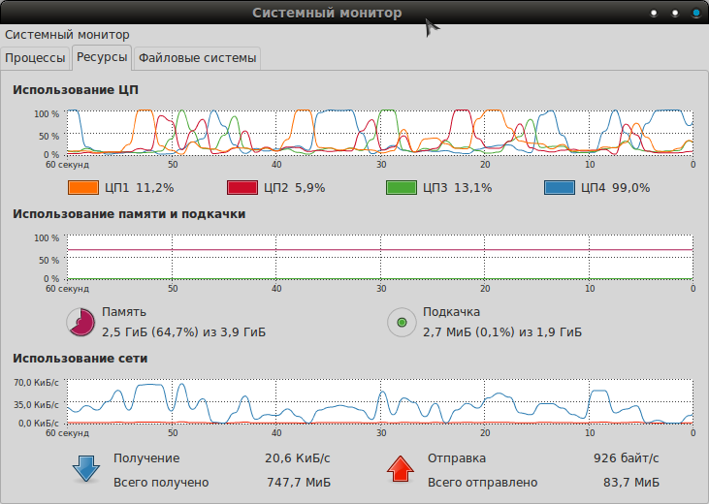709x504 pixels.
Task: Open the Системный монитор menu
Action: [x=67, y=35]
